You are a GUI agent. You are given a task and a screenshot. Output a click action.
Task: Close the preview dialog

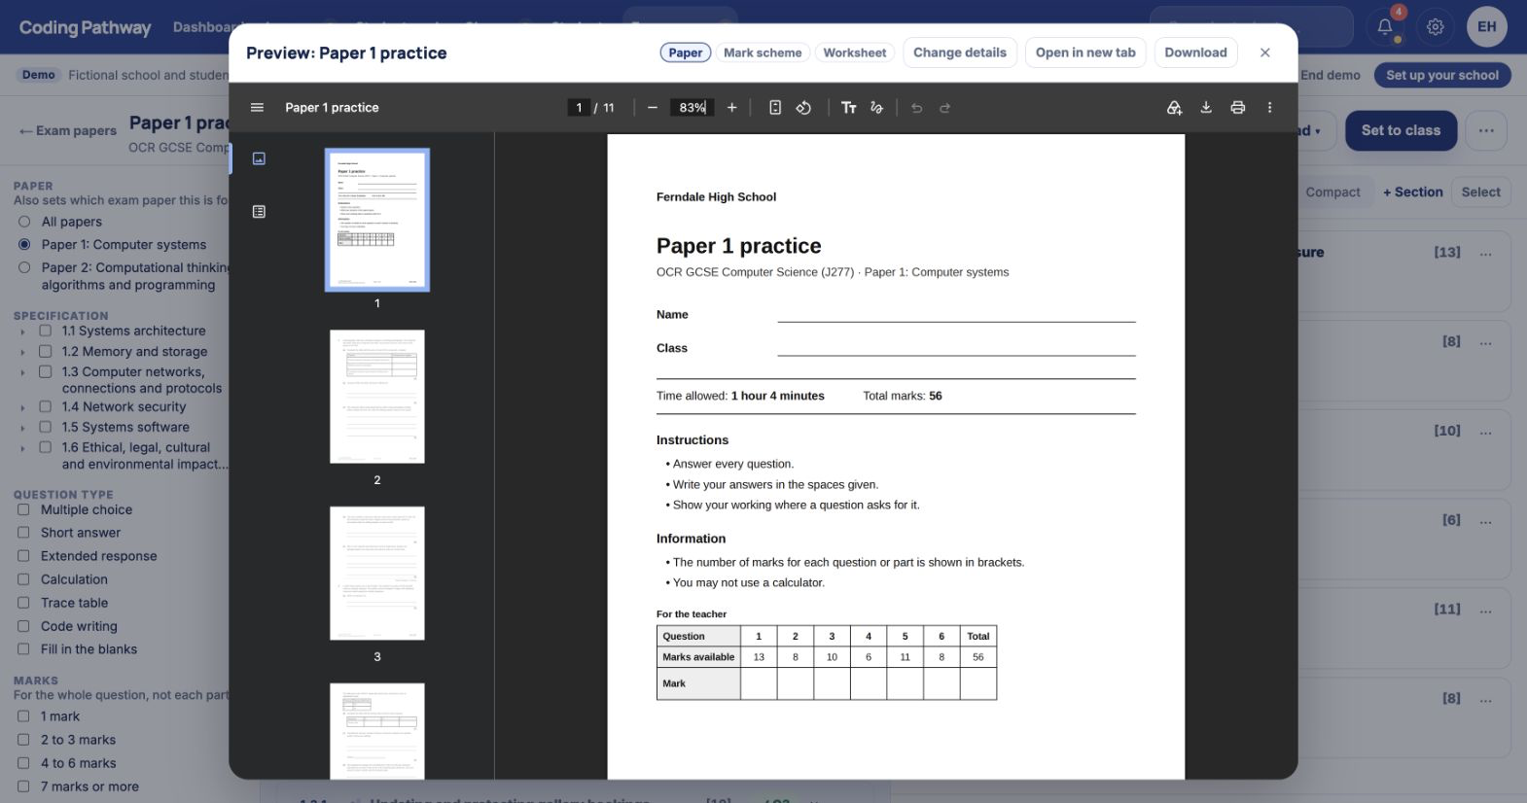(x=1265, y=52)
